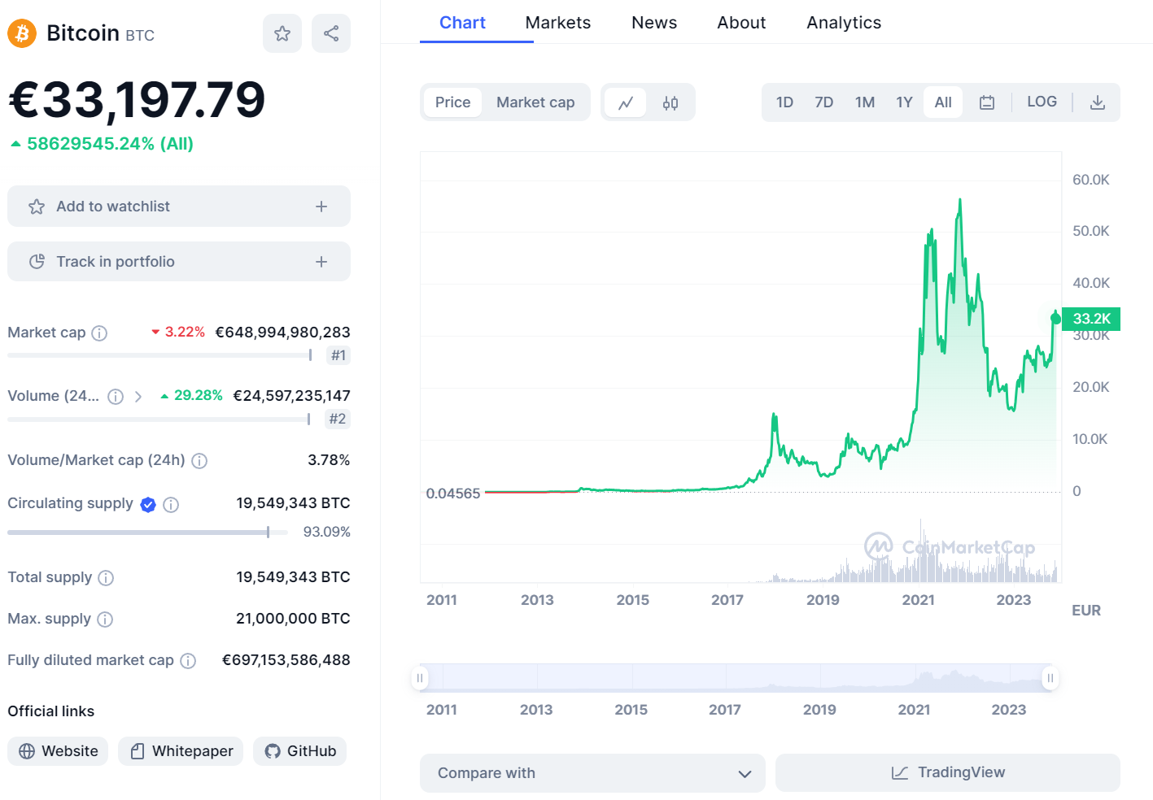The height and width of the screenshot is (800, 1153).
Task: Set chart range to All
Action: click(x=943, y=102)
